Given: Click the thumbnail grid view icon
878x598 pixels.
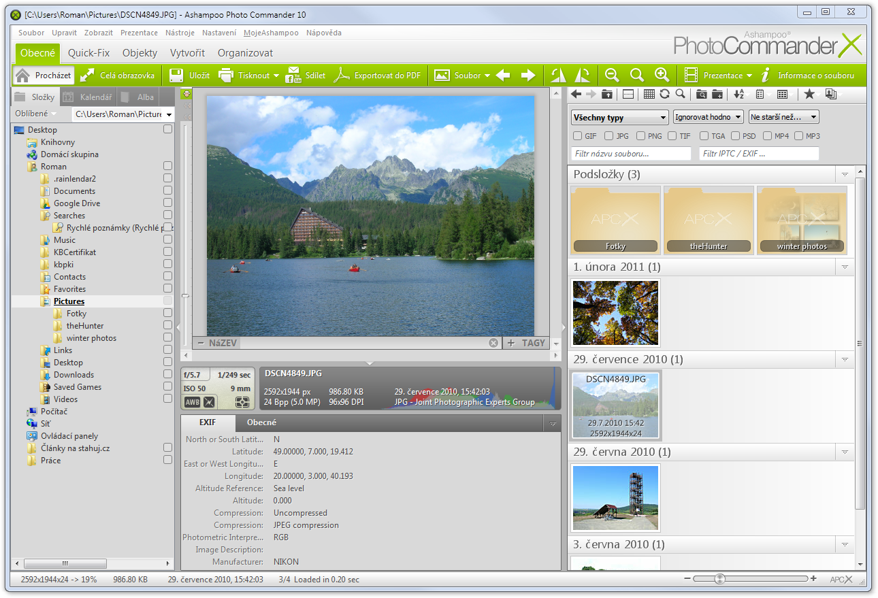Looking at the screenshot, I should click(649, 95).
